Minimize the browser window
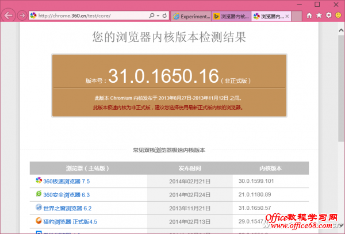 tap(299, 5)
